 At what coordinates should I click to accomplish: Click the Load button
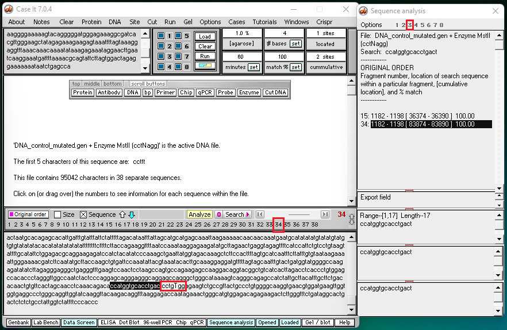point(205,37)
